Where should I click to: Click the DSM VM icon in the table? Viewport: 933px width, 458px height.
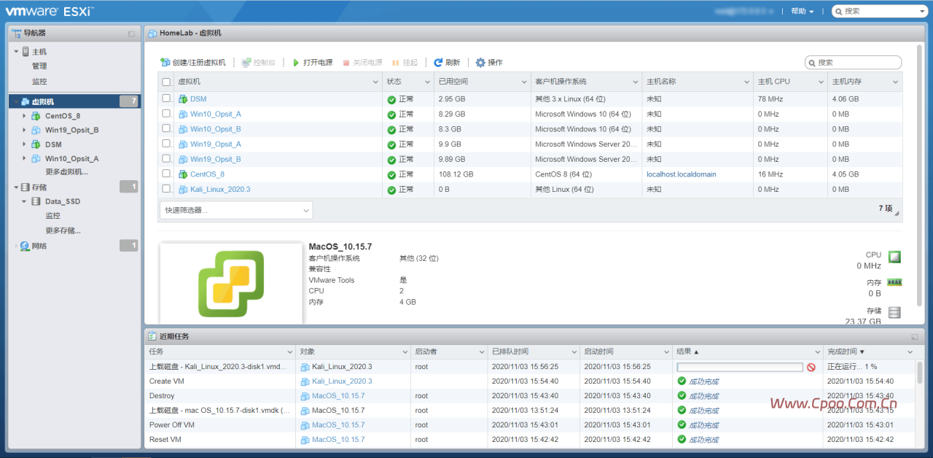coord(183,99)
